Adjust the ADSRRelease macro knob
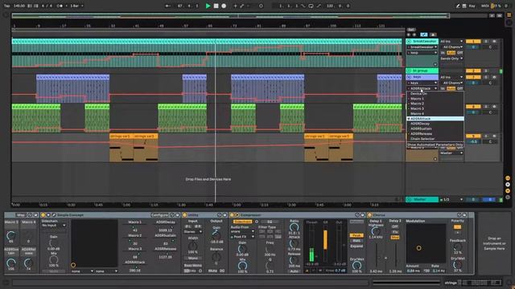515x289 pixels. (29, 263)
